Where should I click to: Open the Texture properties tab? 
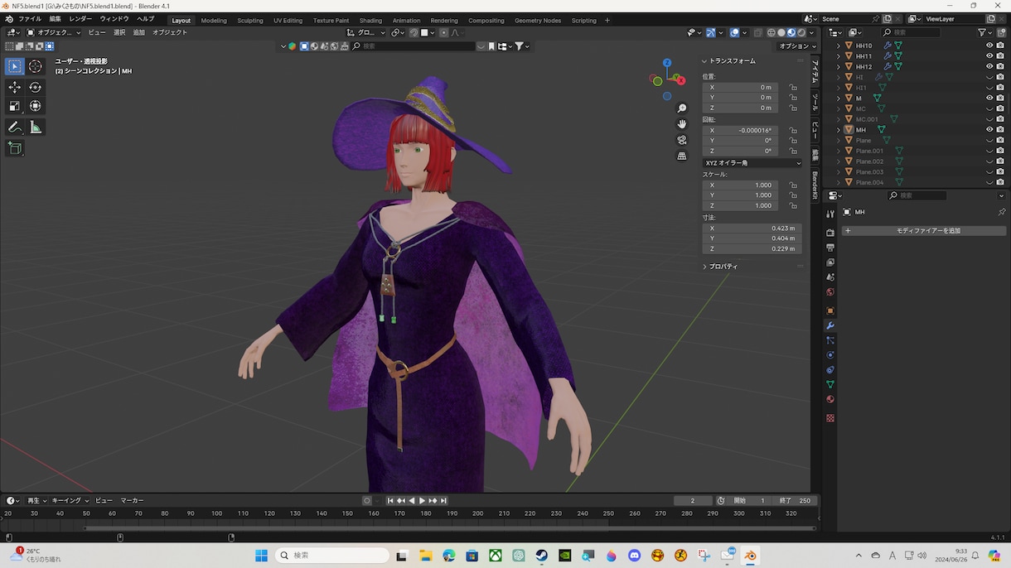point(830,418)
